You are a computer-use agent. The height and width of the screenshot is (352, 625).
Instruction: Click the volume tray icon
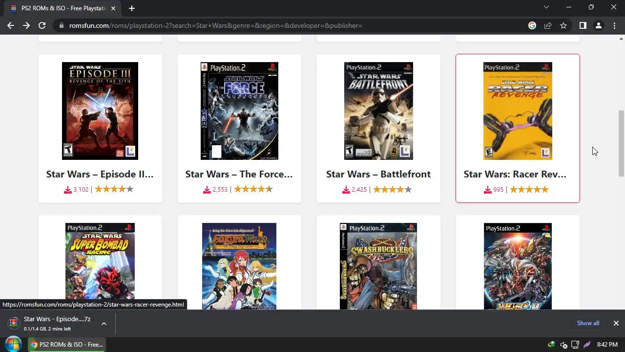563,345
